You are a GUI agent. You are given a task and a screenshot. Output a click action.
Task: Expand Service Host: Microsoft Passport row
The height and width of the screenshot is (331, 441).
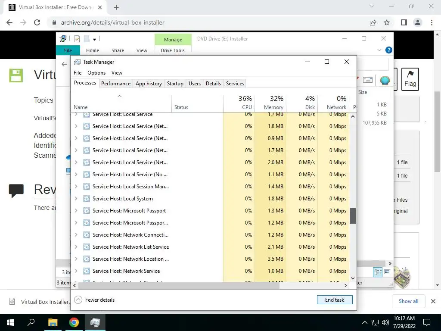(x=76, y=210)
